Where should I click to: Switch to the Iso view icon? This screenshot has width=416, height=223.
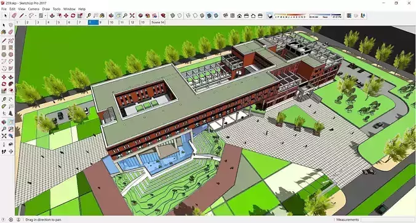pyautogui.click(x=225, y=15)
